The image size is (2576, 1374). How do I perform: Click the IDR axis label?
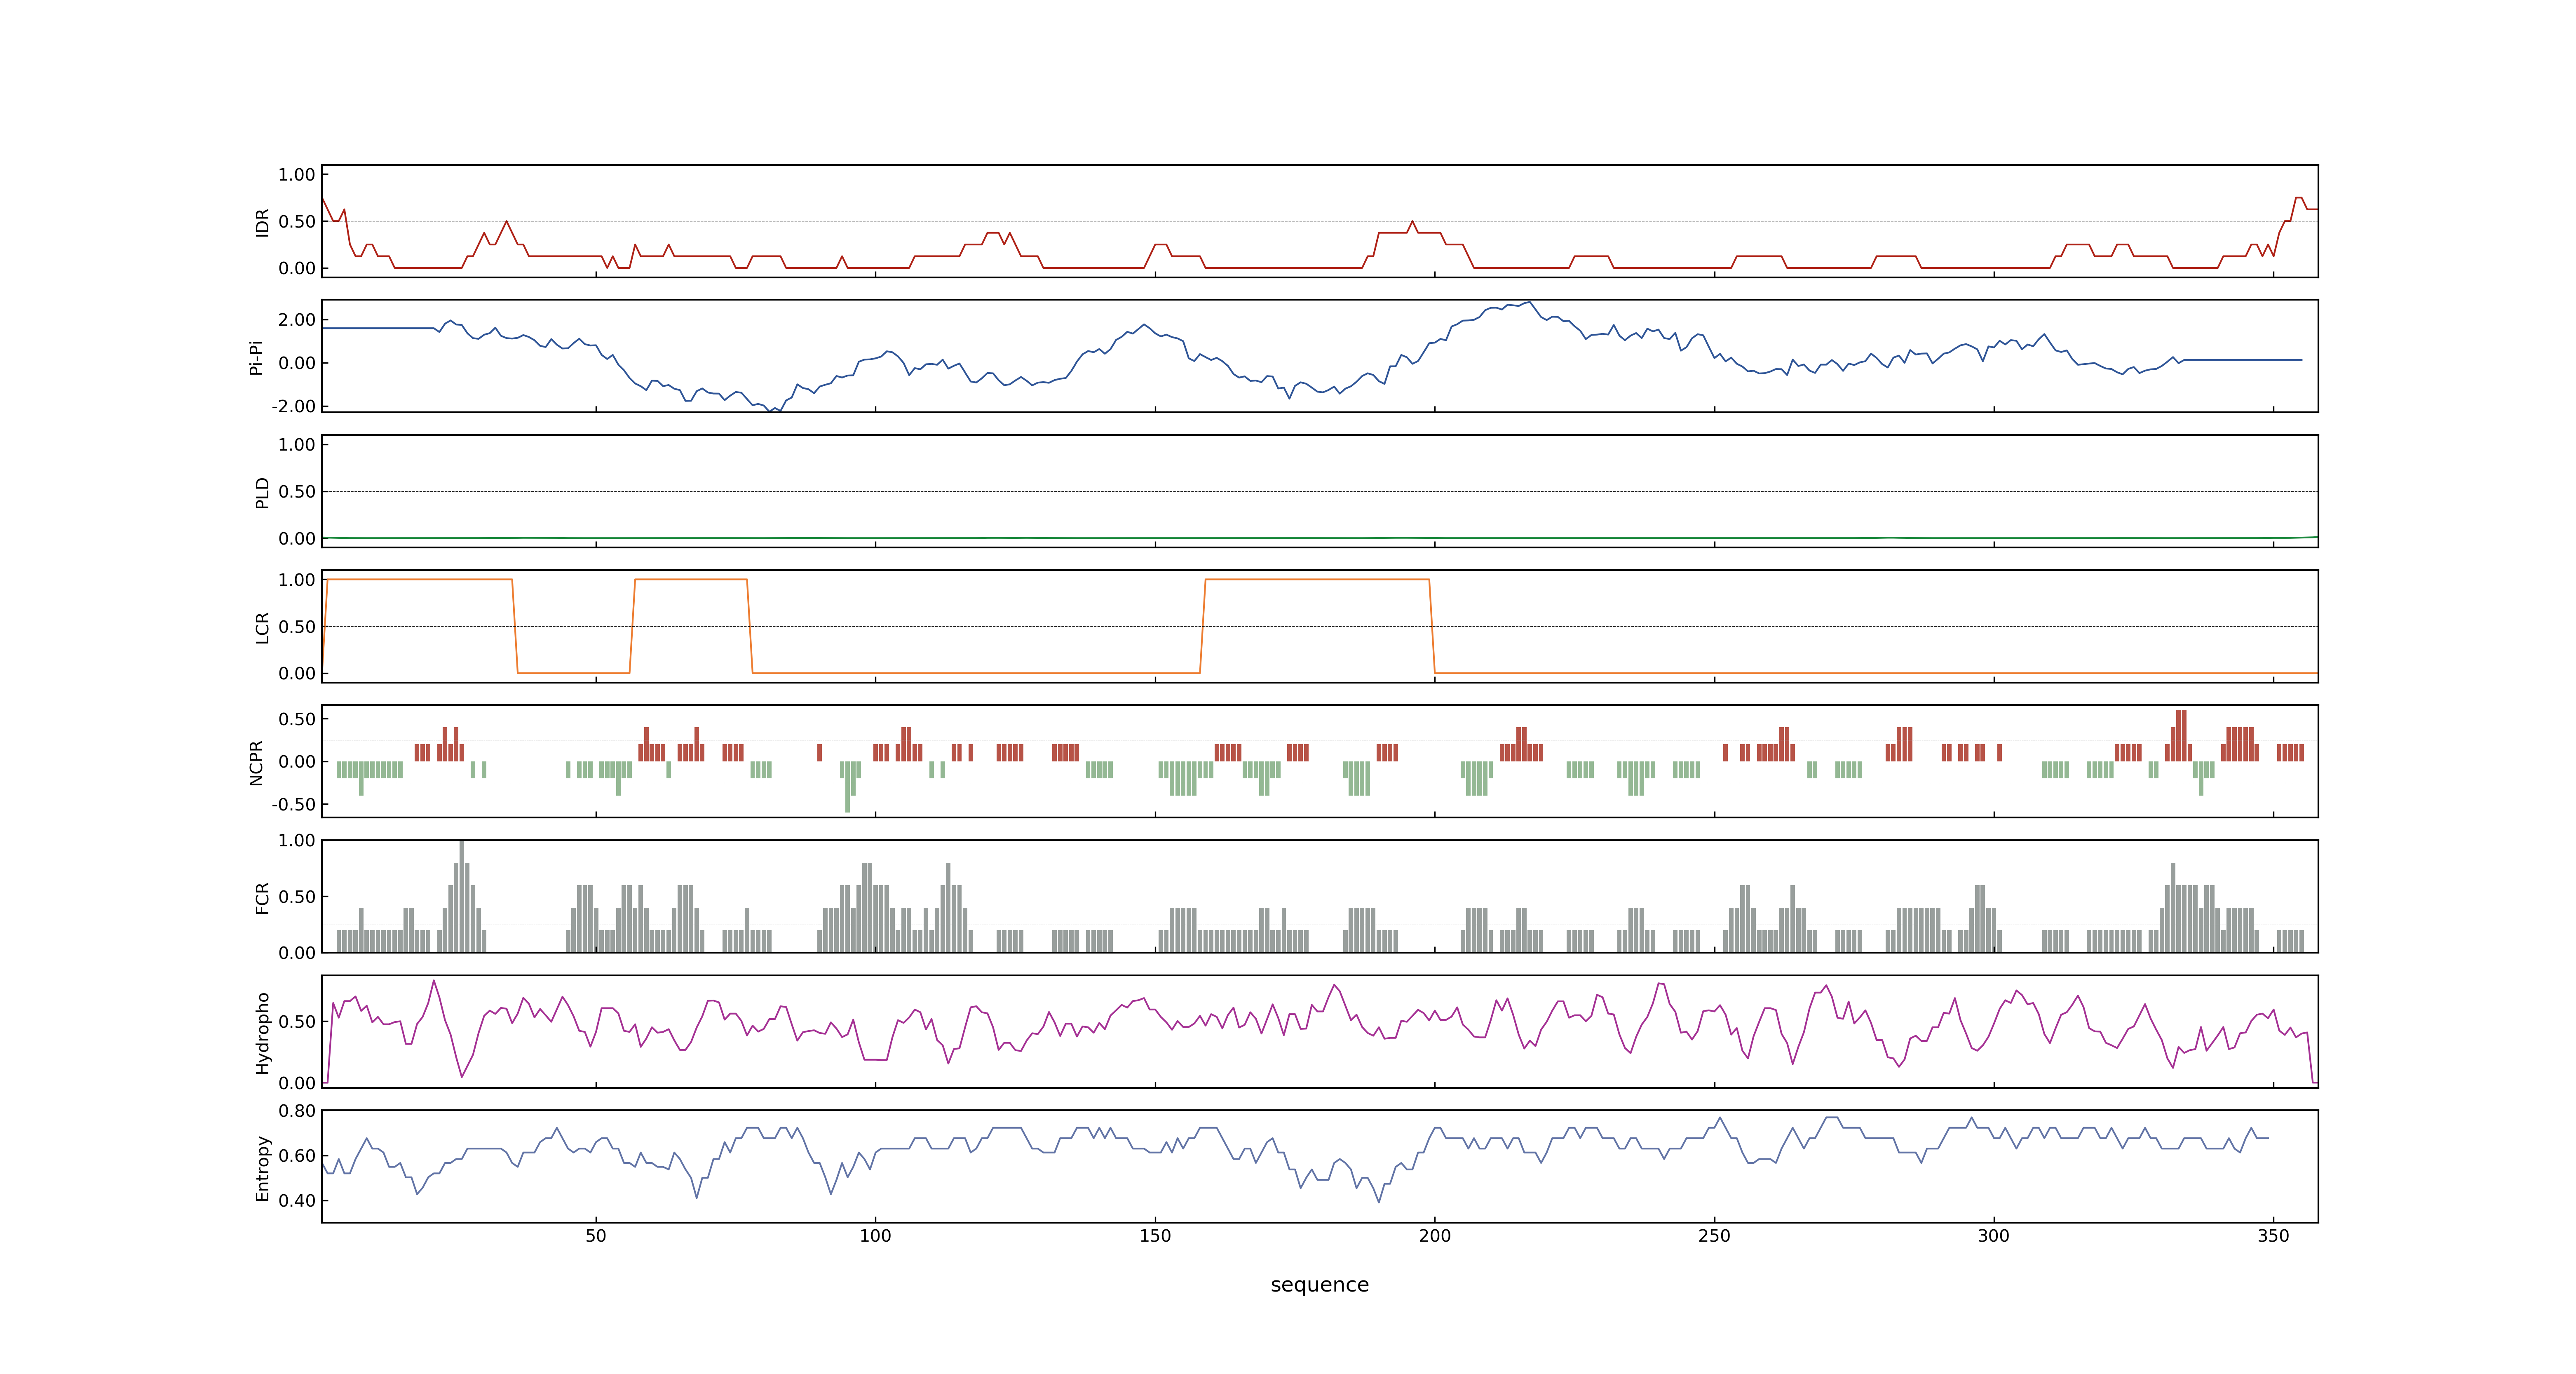(262, 222)
